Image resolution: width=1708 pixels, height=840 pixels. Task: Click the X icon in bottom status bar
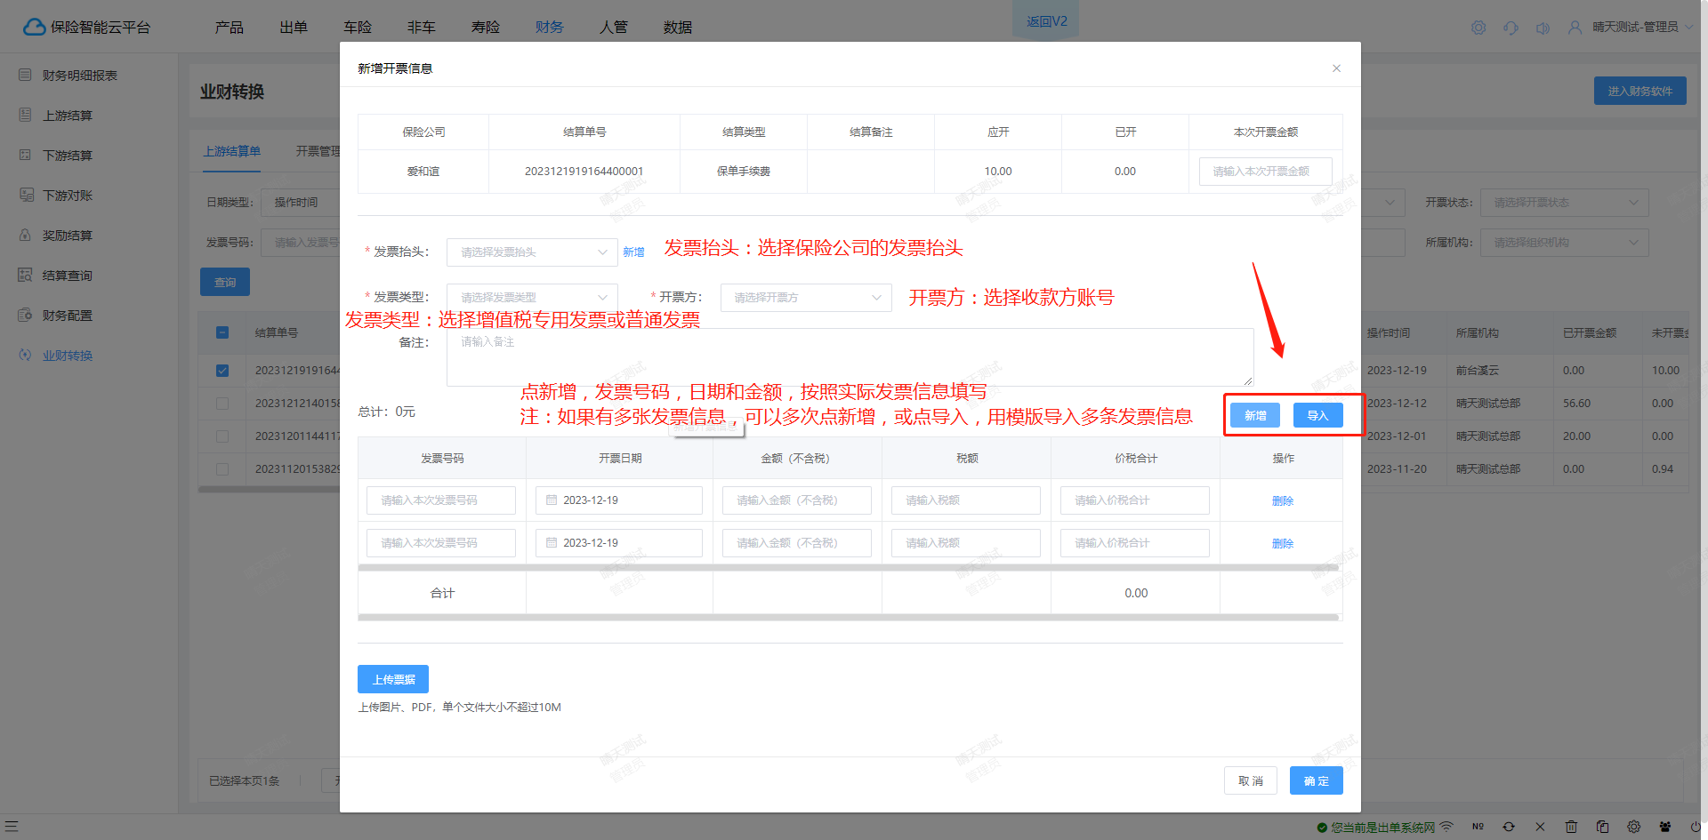1540,827
